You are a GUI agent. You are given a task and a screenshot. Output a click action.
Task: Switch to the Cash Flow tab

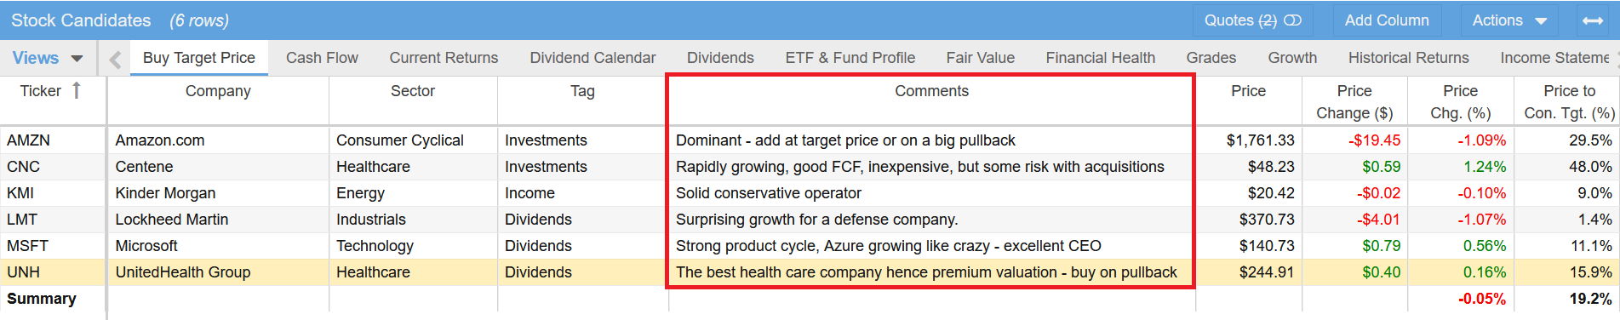pos(322,58)
